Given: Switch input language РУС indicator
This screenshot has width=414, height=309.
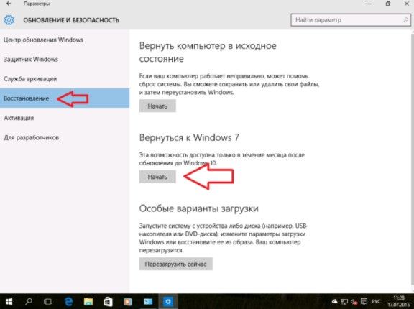Looking at the screenshot, I should click(376, 301).
